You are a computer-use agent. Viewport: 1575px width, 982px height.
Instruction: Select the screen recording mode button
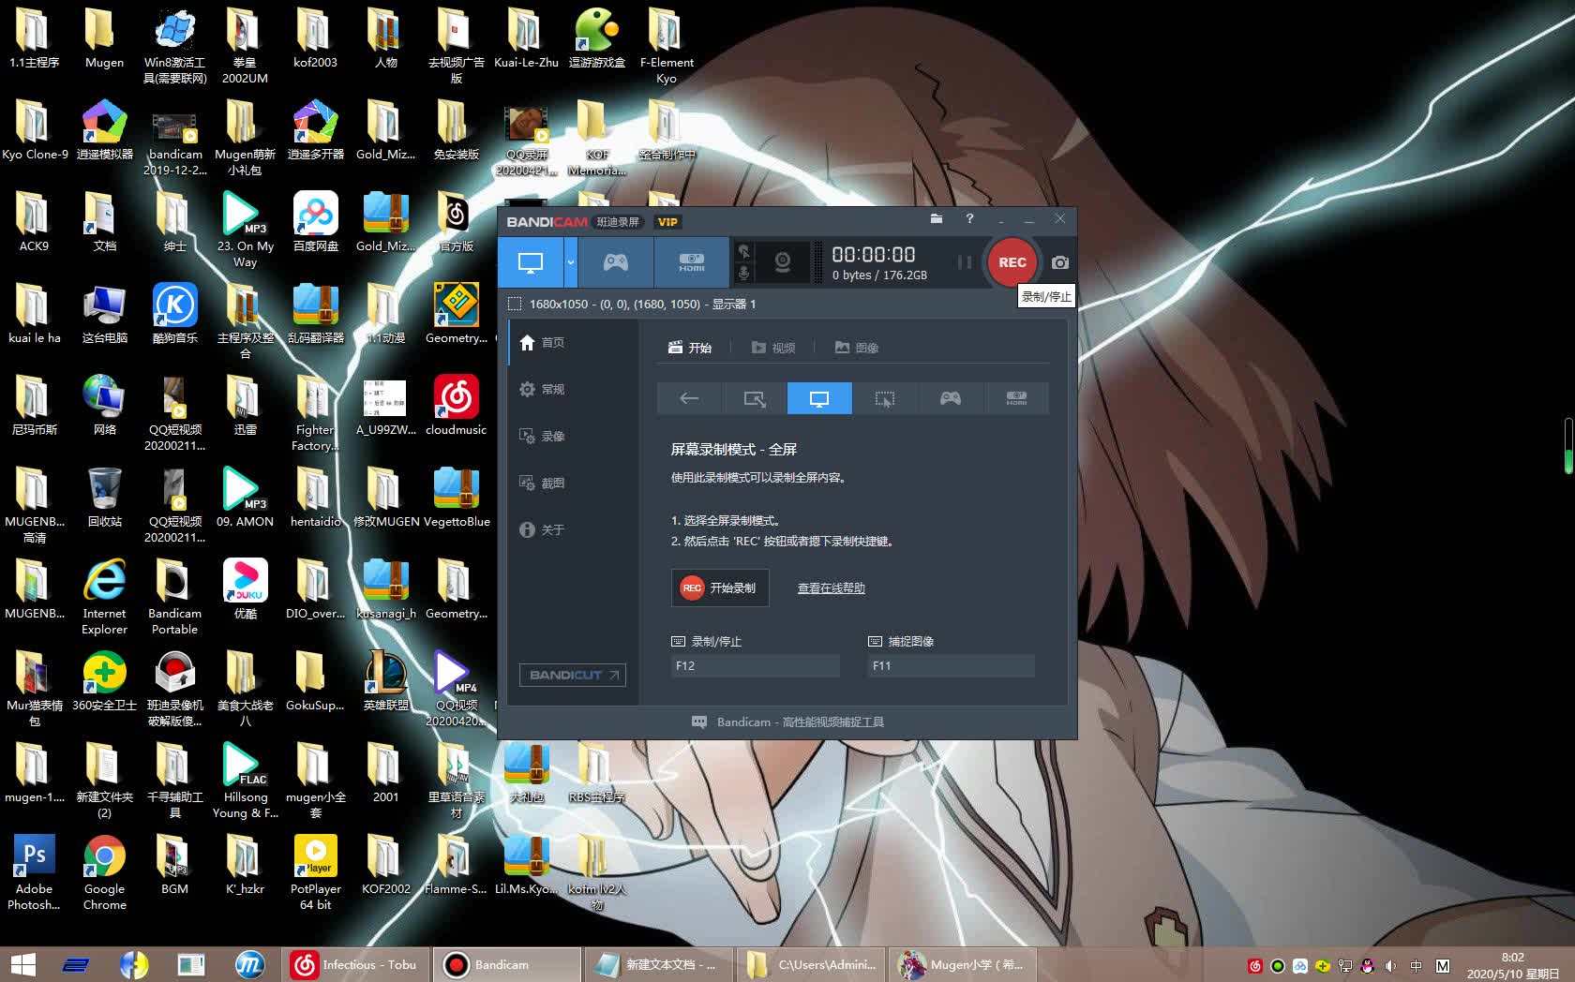coord(531,262)
